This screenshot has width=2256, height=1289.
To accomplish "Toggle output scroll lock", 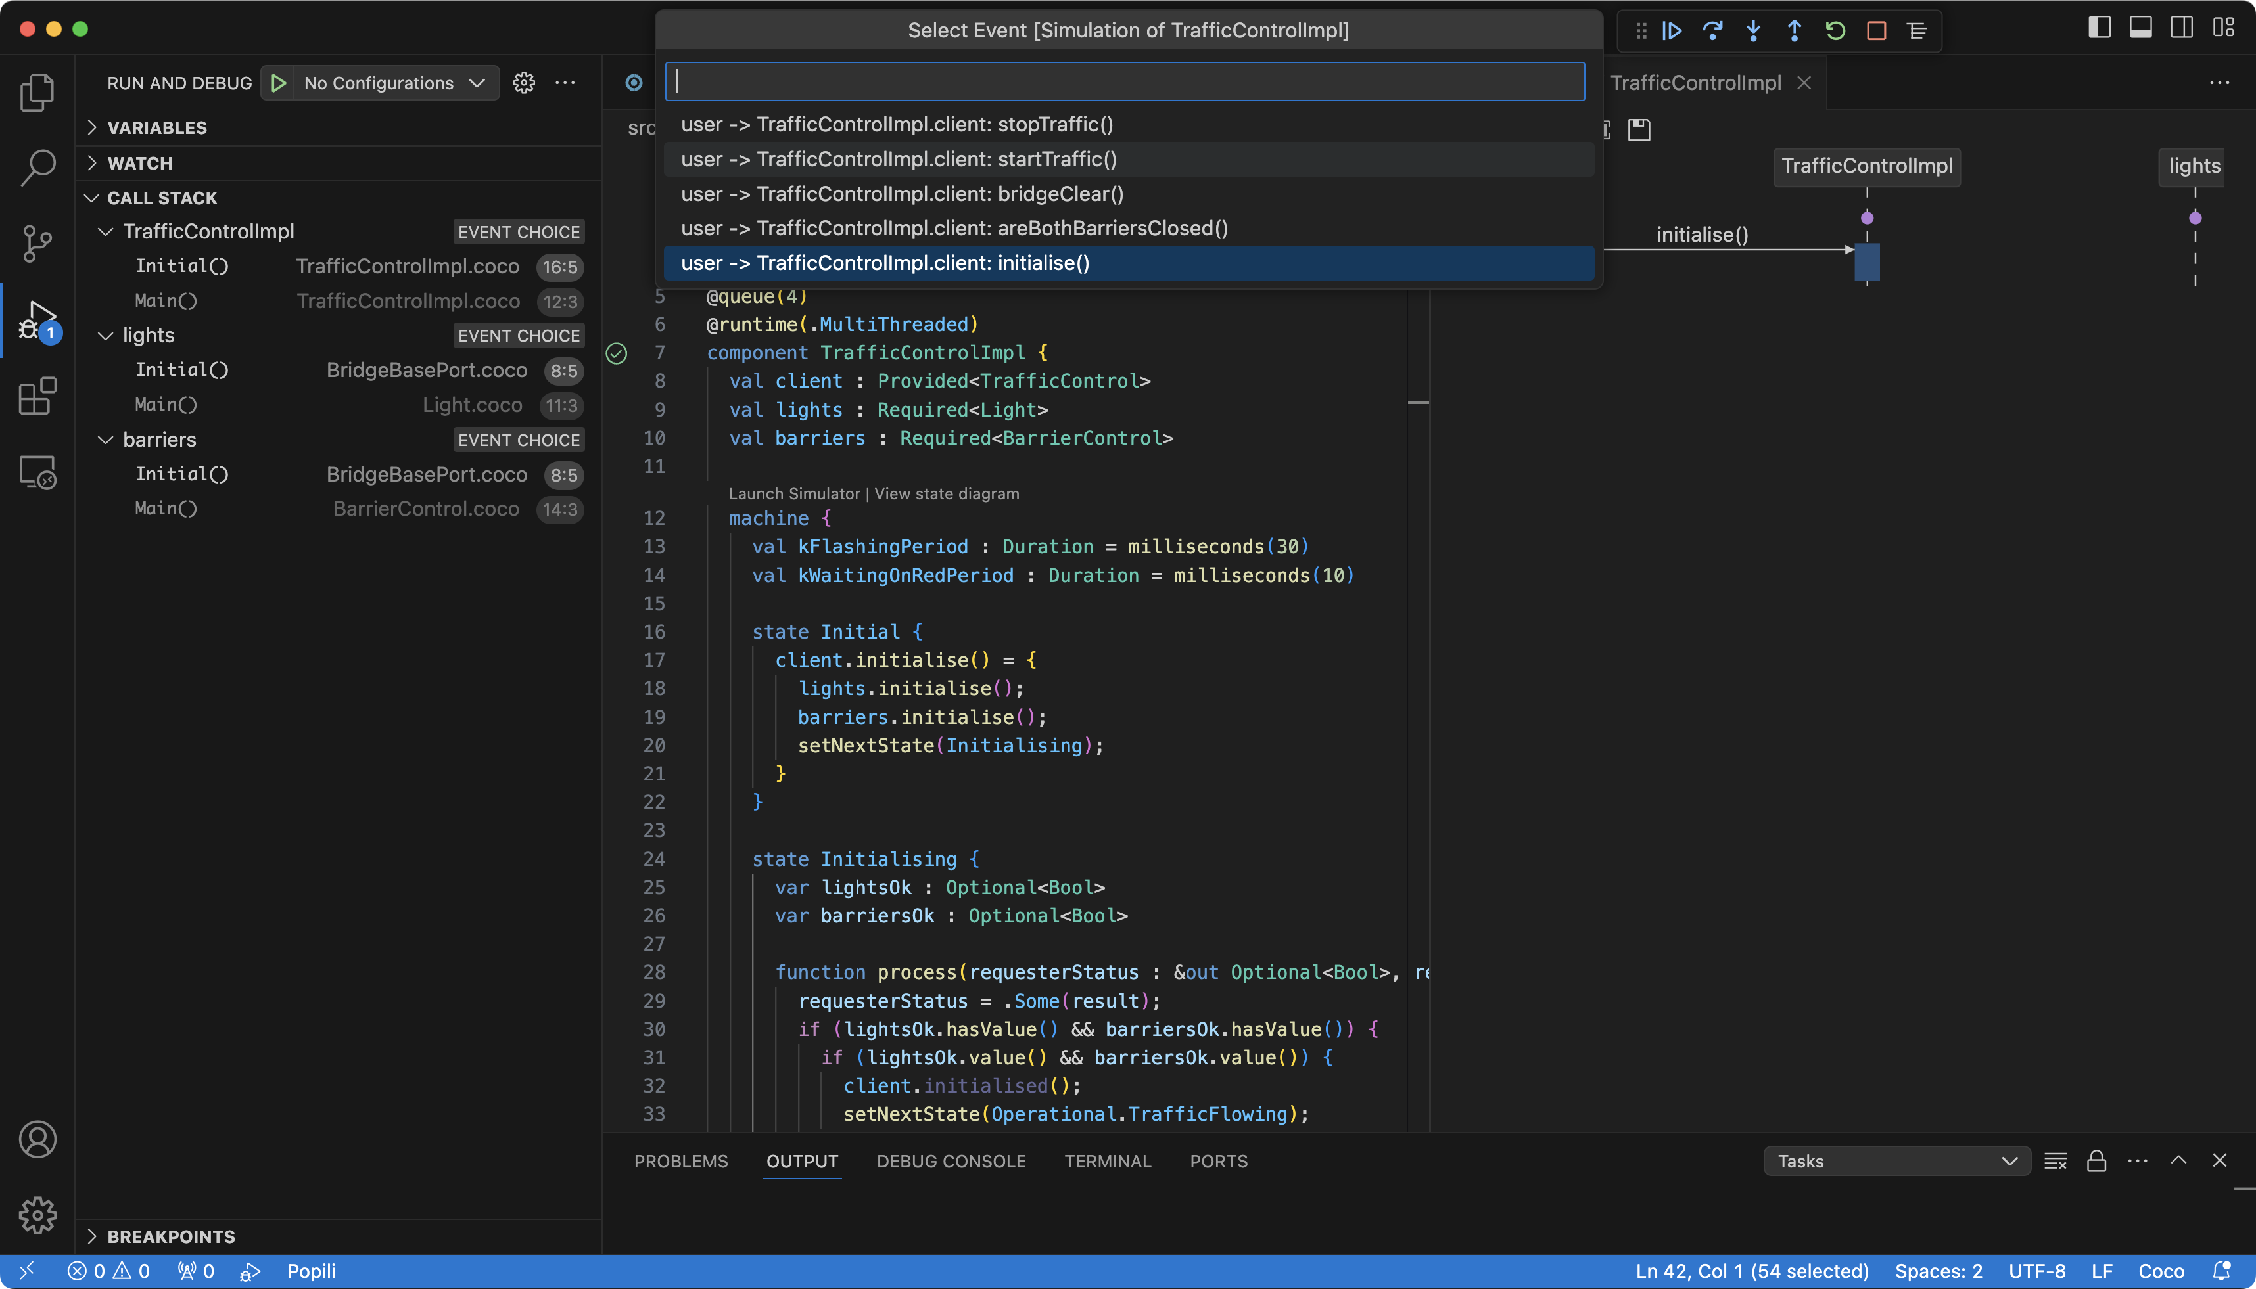I will click(x=2096, y=1161).
